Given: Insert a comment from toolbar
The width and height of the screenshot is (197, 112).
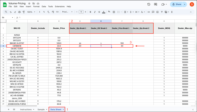Looking at the screenshot, I should coord(153,12).
